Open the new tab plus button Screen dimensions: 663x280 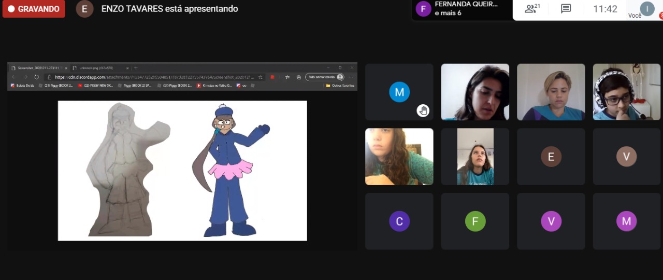[x=136, y=68]
